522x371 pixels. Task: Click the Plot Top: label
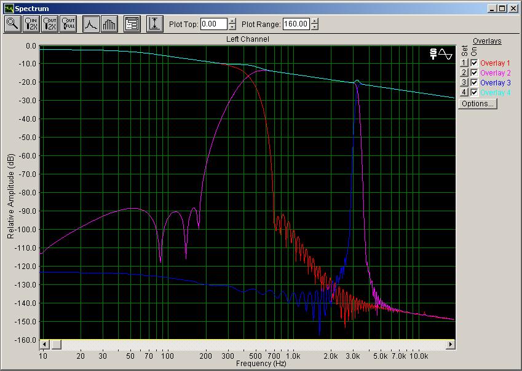point(184,25)
